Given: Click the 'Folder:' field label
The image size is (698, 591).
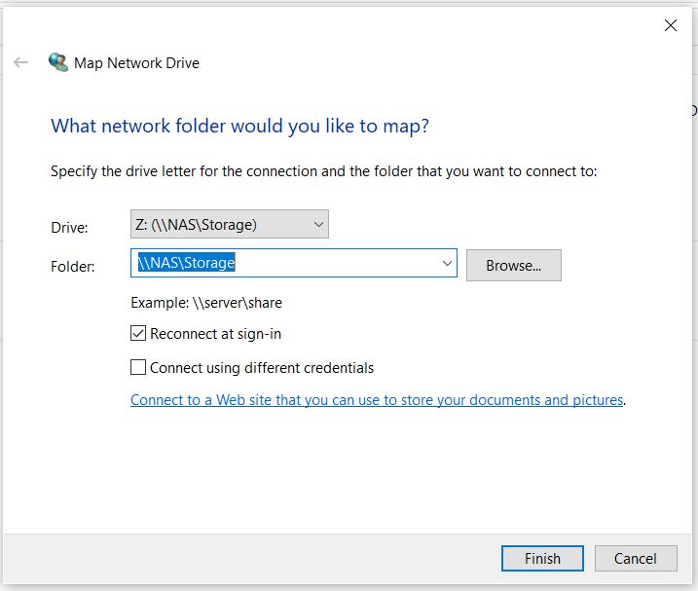Looking at the screenshot, I should [73, 267].
